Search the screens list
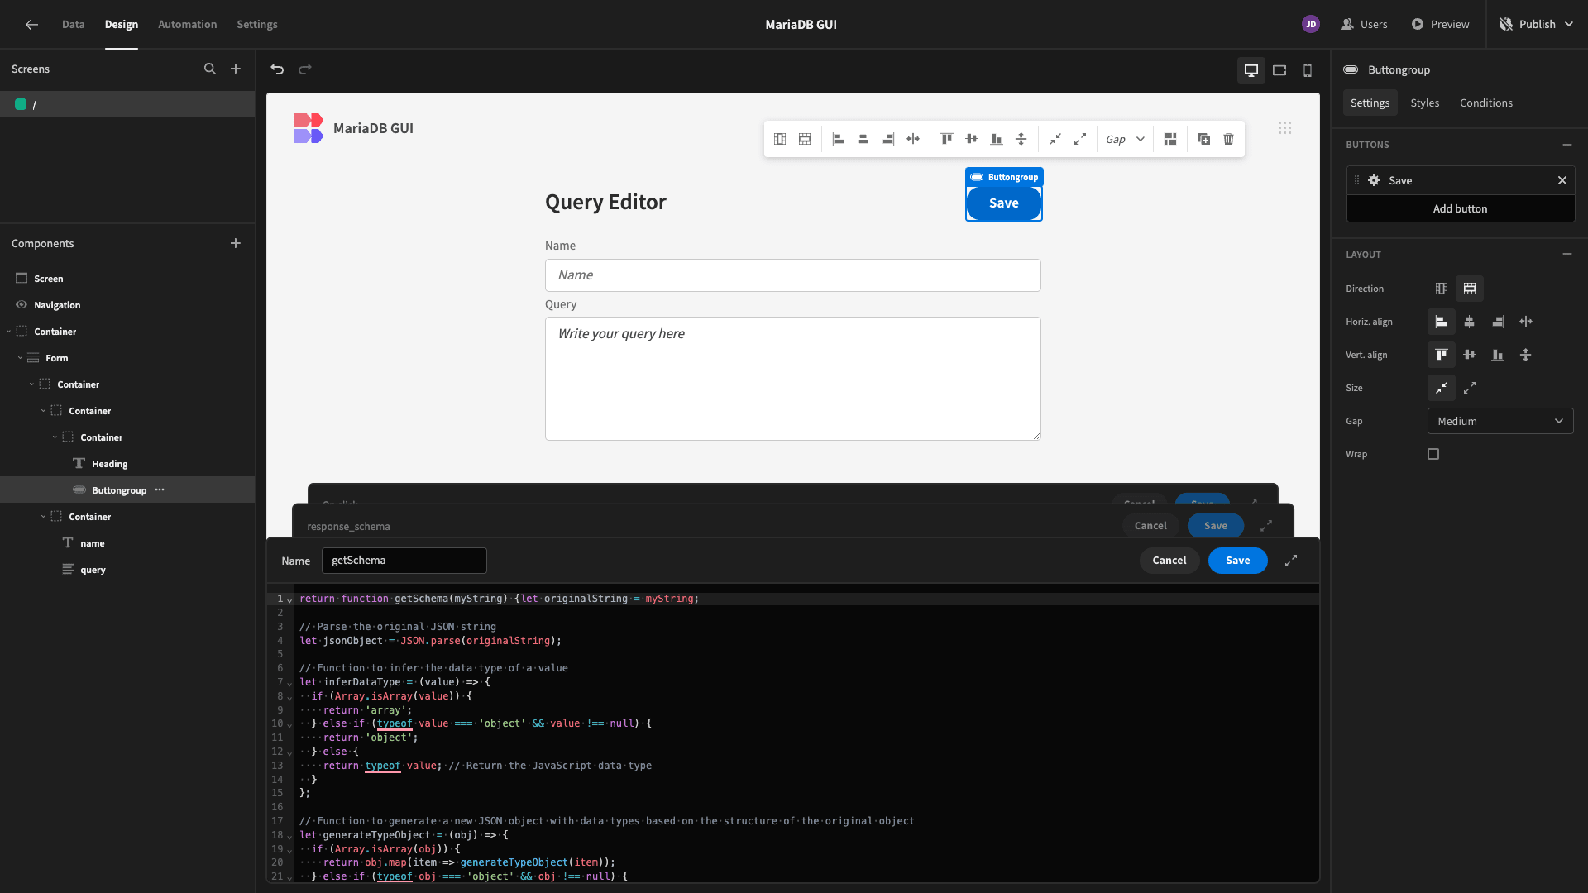Screen dimensions: 1588x893 pyautogui.click(x=210, y=69)
